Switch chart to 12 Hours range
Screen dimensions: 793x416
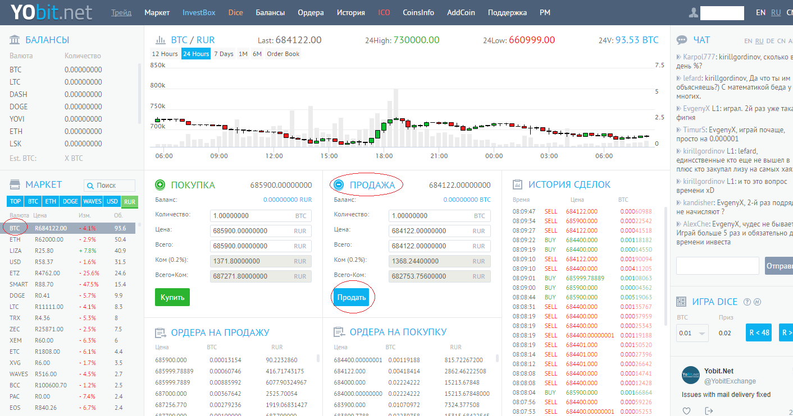pyautogui.click(x=165, y=54)
